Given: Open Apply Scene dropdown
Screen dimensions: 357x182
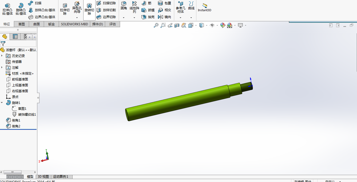Looking at the screenshot, I should tap(235, 26).
